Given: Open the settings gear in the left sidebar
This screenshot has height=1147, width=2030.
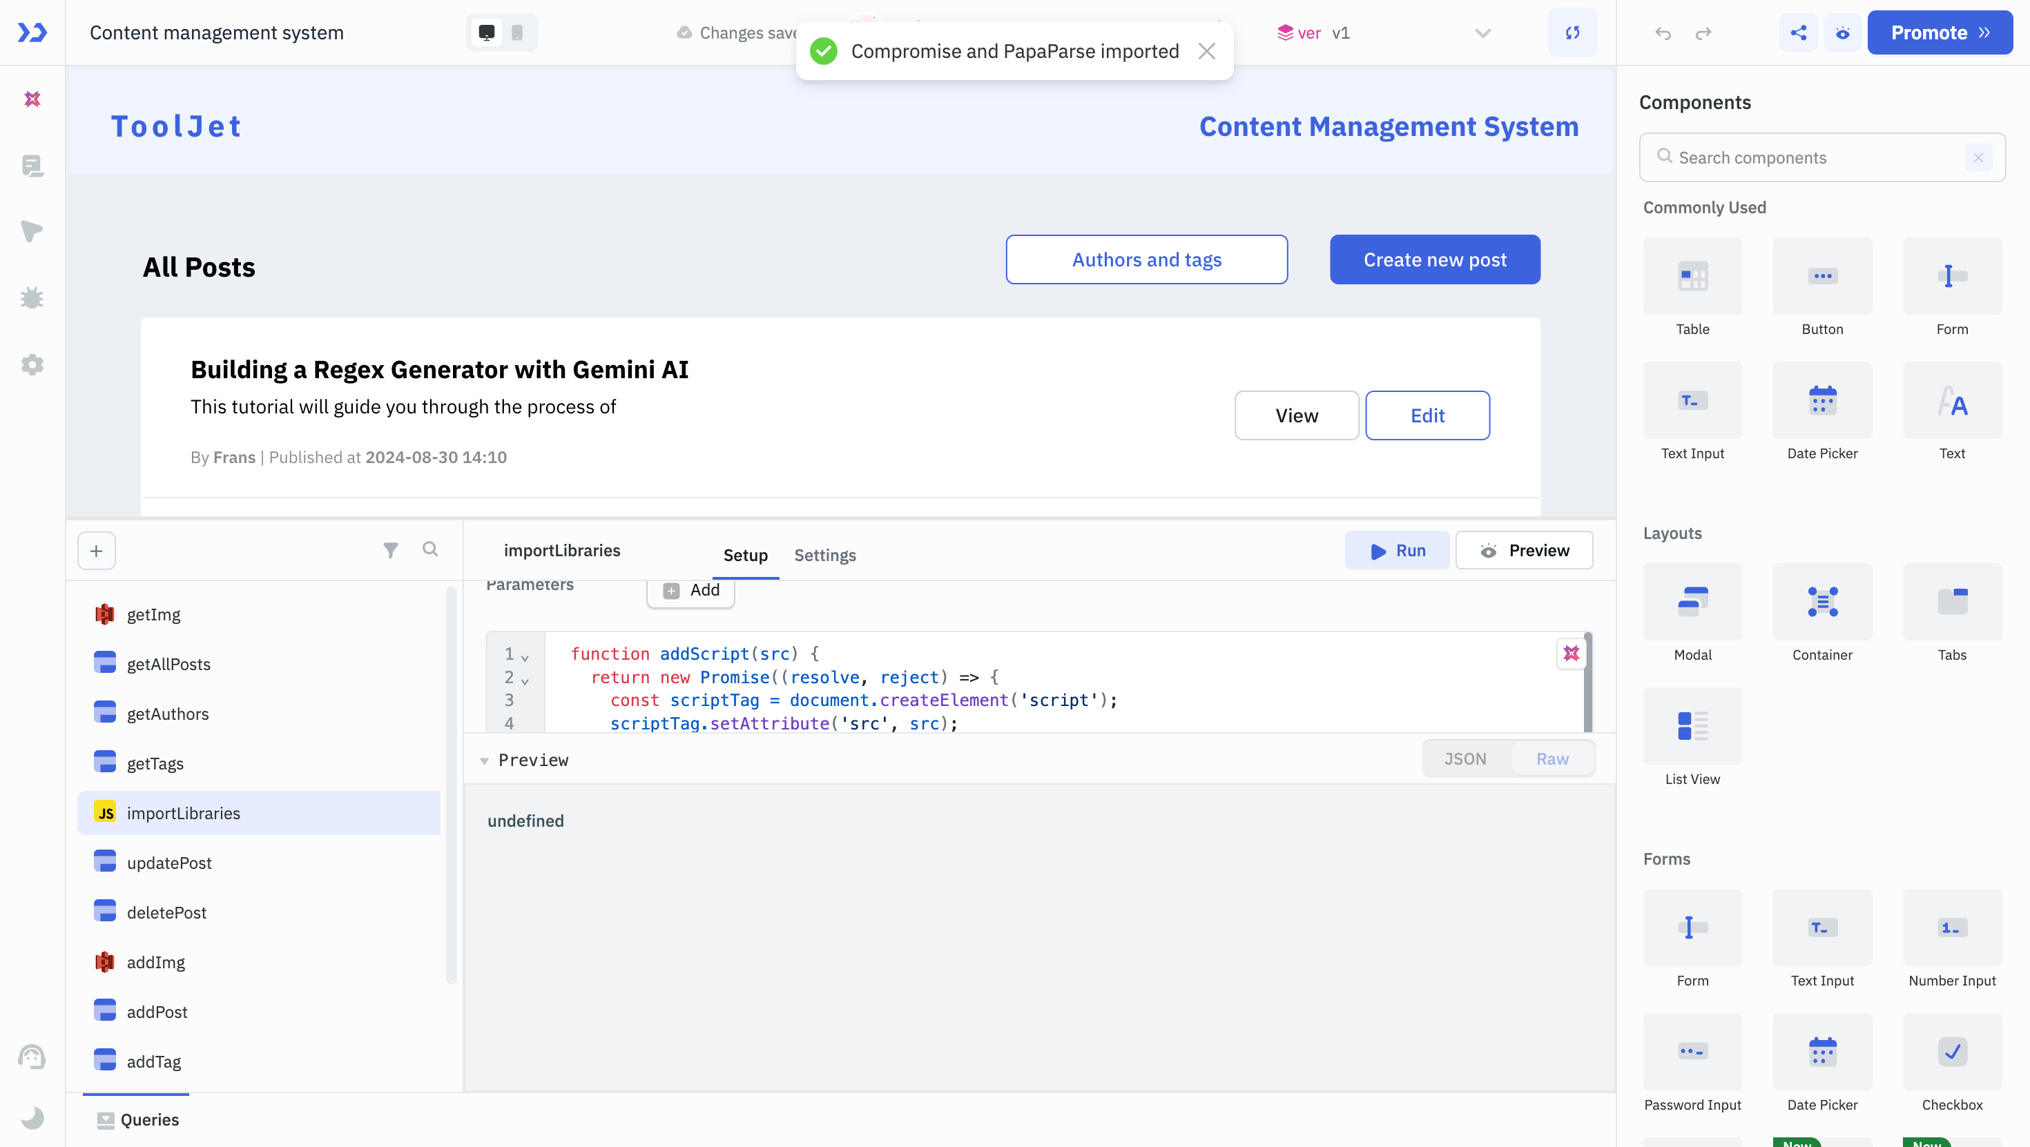Looking at the screenshot, I should point(32,364).
